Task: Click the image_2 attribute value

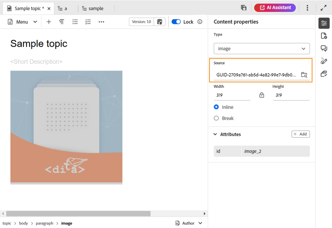Action: click(x=275, y=151)
